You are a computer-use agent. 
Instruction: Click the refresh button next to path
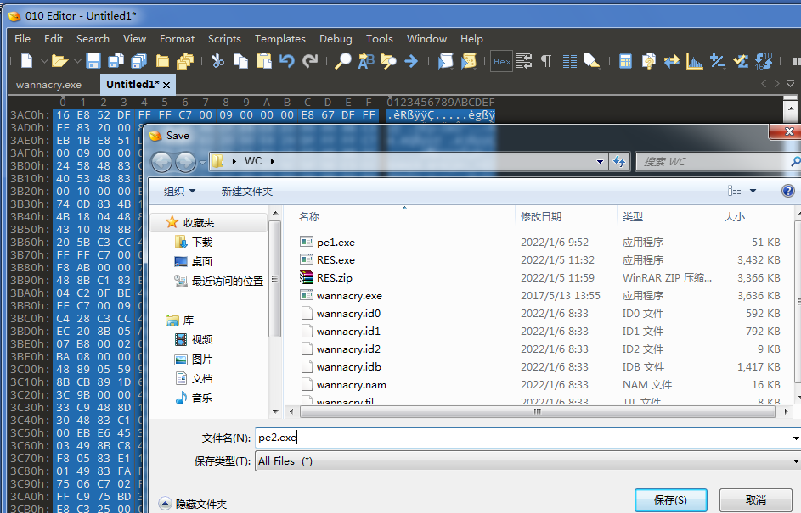[x=619, y=162]
